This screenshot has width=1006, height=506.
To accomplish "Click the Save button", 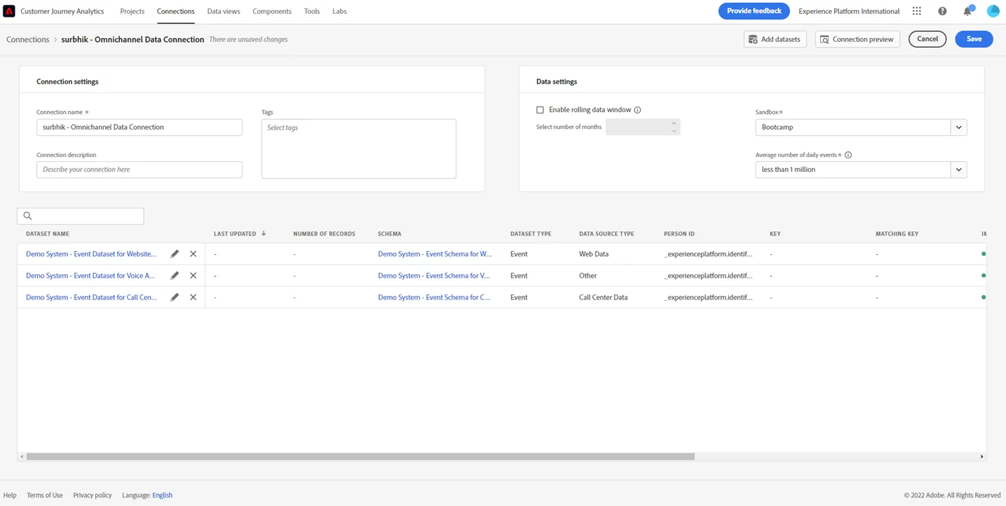I will 974,39.
